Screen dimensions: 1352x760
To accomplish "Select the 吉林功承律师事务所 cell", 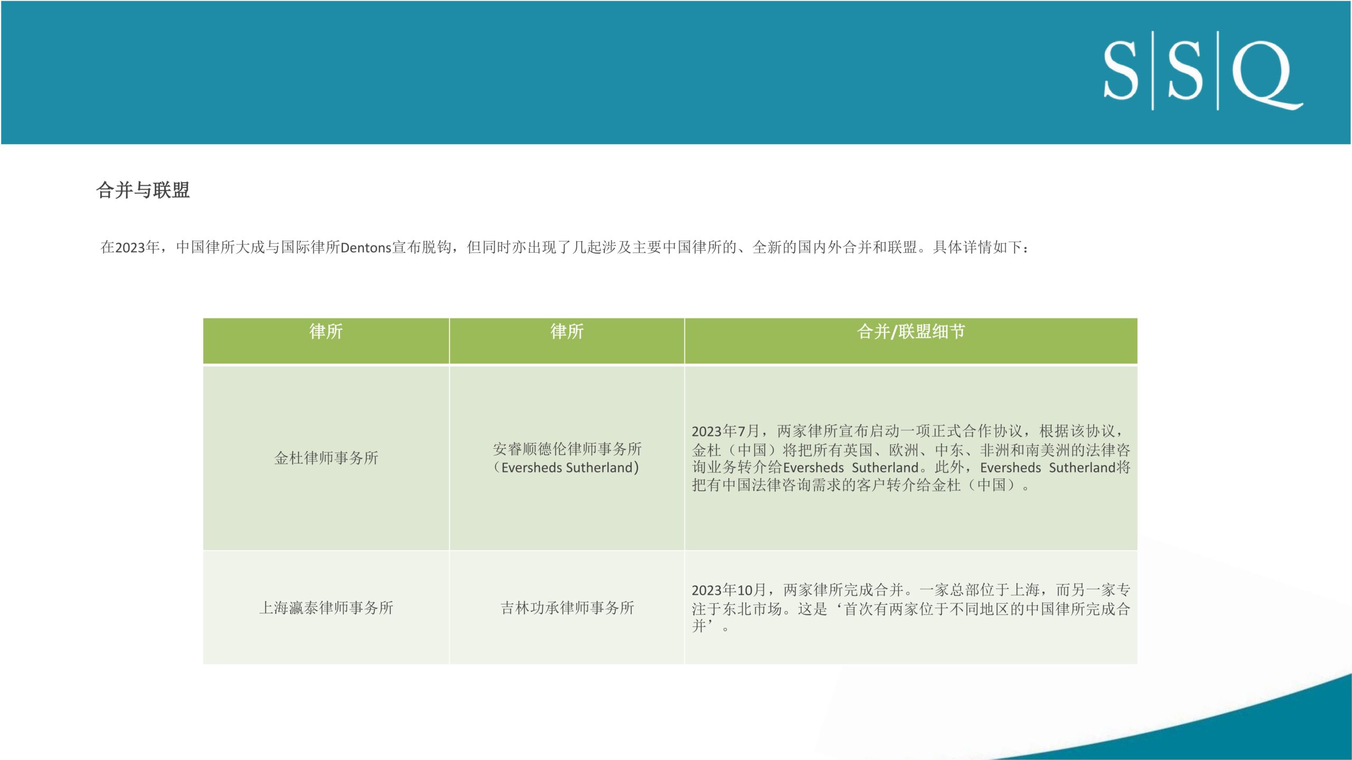I will coord(567,607).
